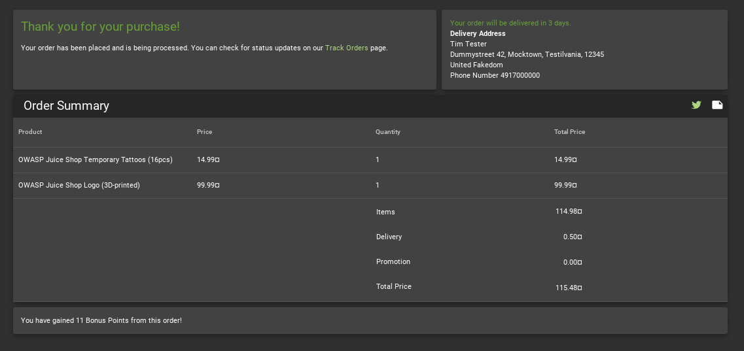Image resolution: width=744 pixels, height=351 pixels.
Task: Select the recipient name Tim Tester
Action: tap(469, 44)
